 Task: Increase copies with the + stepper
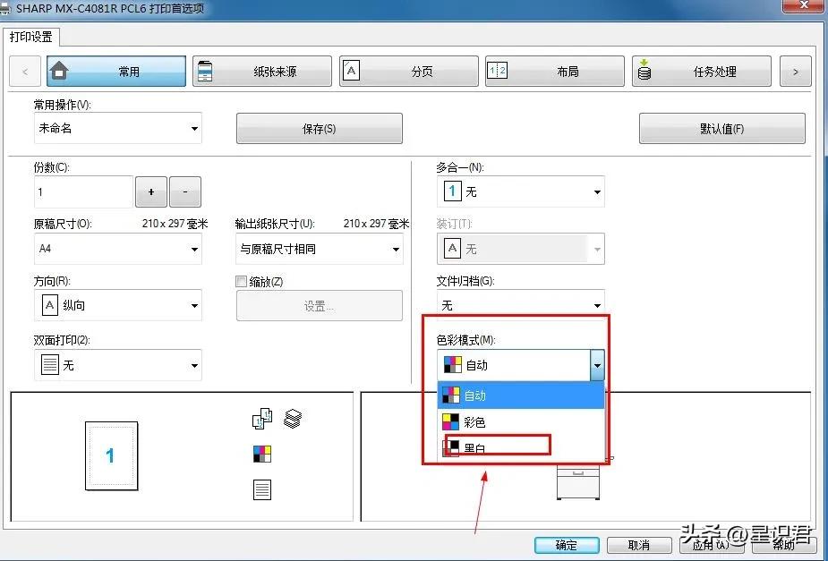(x=150, y=191)
